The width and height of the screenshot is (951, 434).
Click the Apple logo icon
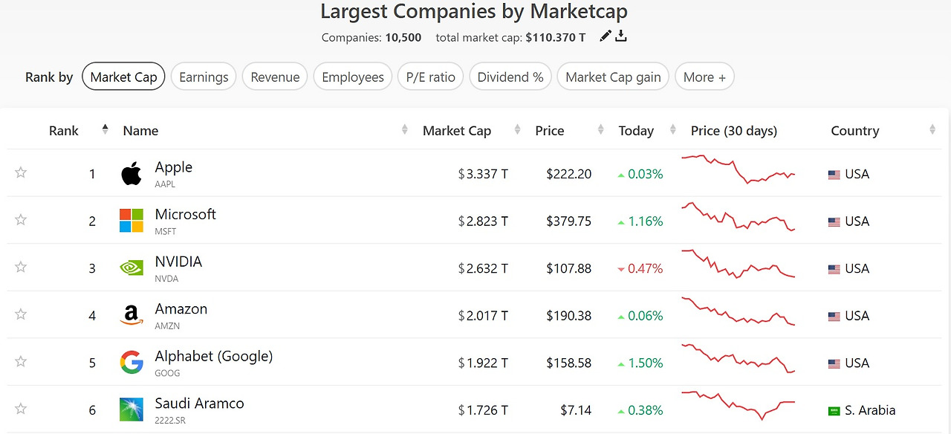(x=132, y=174)
